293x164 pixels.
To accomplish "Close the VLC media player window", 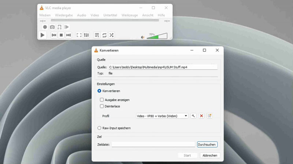I will click(166, 8).
